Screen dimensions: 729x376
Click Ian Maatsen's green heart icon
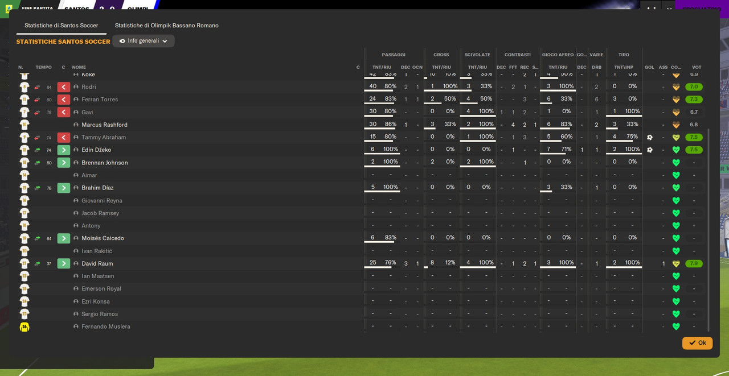[x=676, y=276]
